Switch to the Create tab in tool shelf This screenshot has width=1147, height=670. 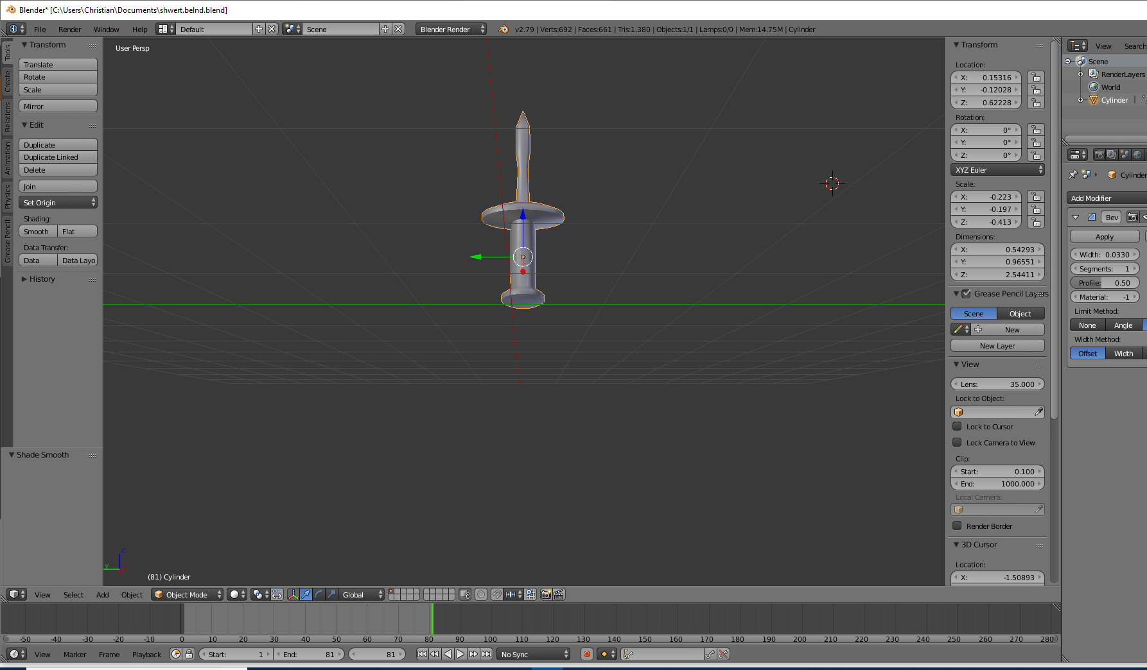click(x=8, y=82)
